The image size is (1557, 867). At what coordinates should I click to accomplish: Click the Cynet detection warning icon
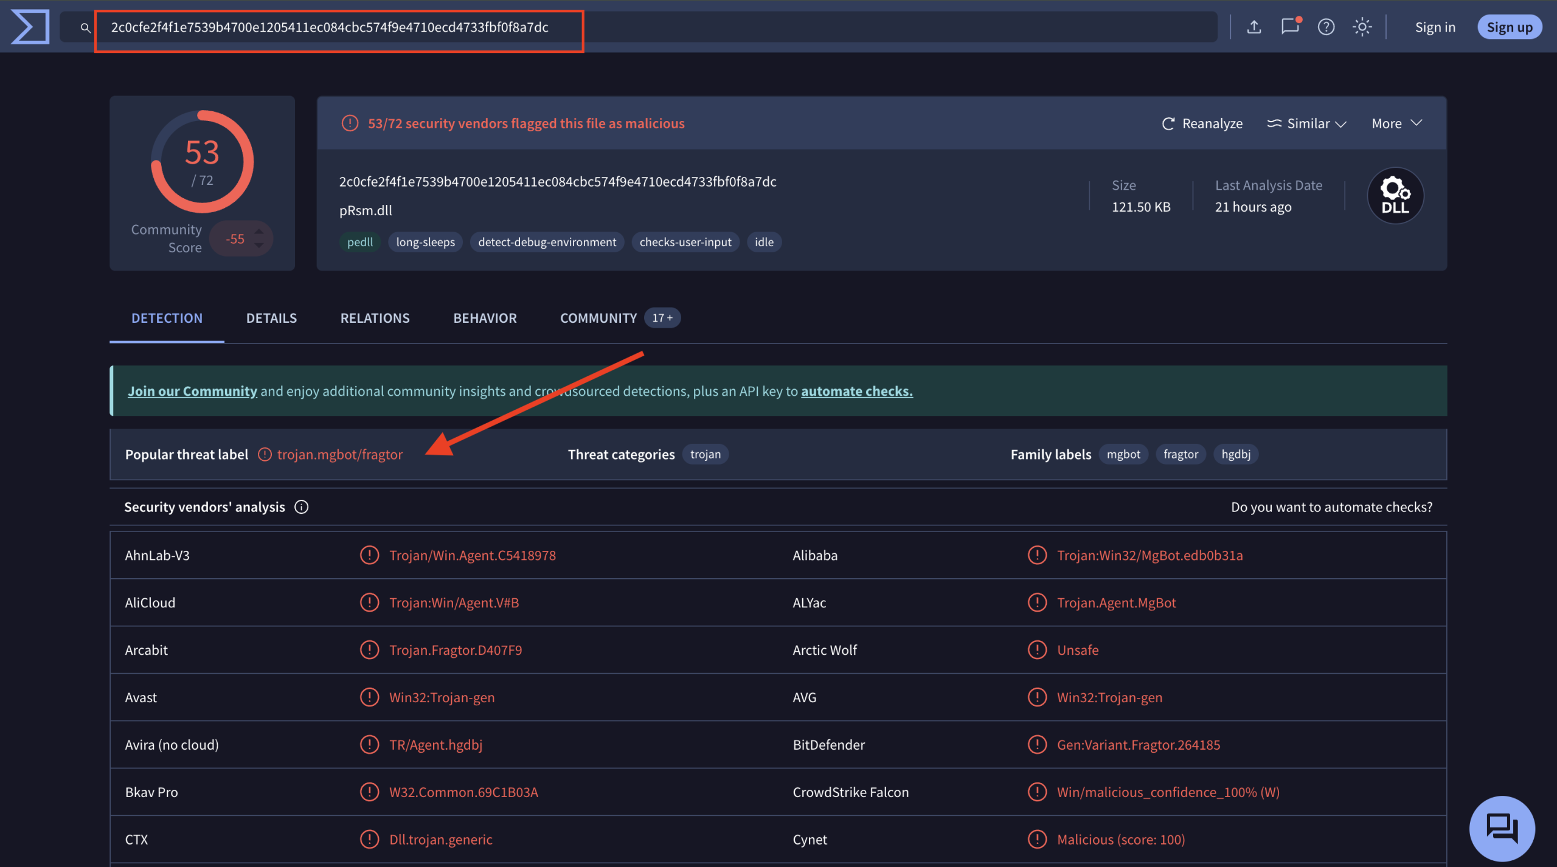tap(1037, 839)
